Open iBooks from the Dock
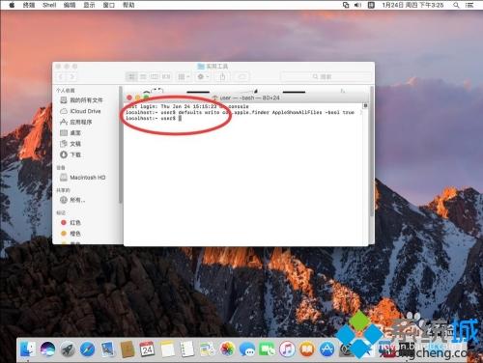Screen dimensions: 483x363 coord(307,349)
